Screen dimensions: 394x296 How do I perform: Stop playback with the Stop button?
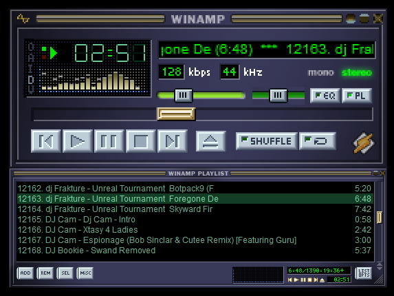141,141
